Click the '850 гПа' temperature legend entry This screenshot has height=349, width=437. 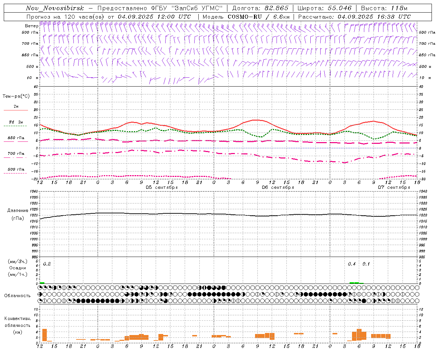point(16,138)
